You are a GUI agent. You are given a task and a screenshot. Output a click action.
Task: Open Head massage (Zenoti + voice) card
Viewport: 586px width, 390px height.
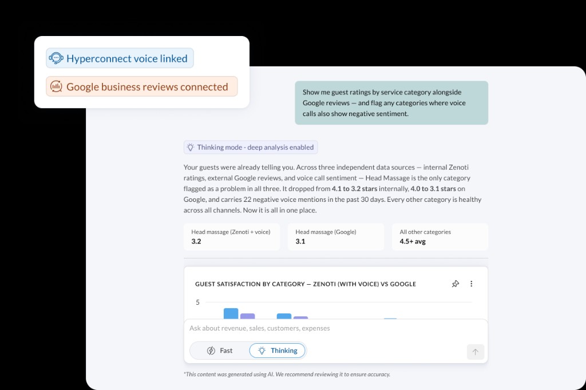(x=232, y=237)
